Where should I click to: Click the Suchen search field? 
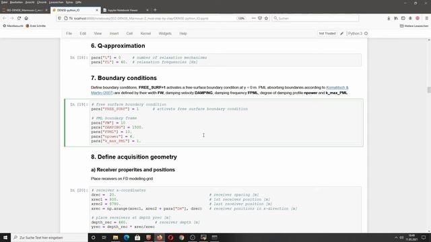[x=315, y=18]
